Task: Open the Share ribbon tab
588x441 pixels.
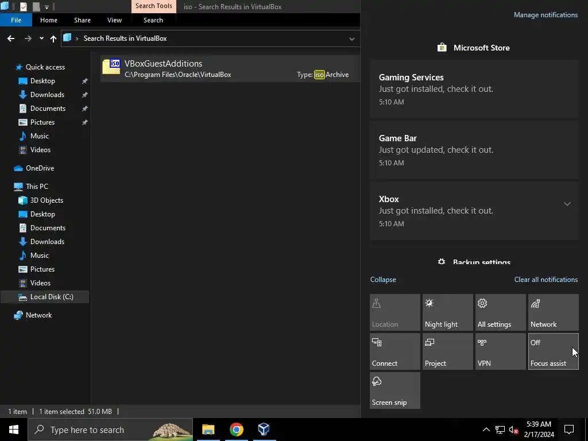Action: pyautogui.click(x=82, y=20)
